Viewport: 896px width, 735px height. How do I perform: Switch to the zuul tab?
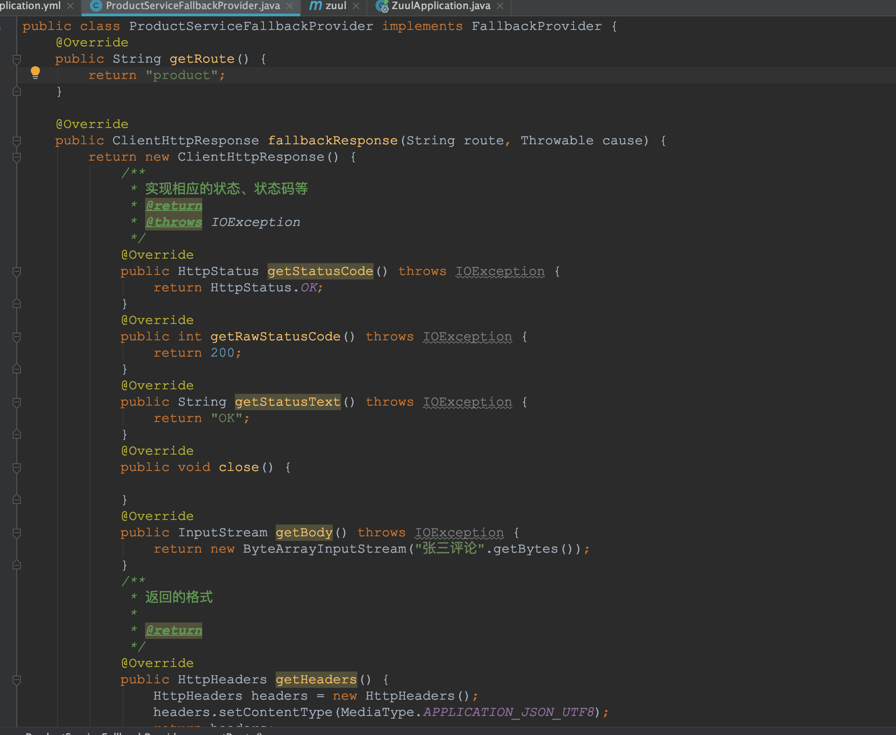point(336,6)
